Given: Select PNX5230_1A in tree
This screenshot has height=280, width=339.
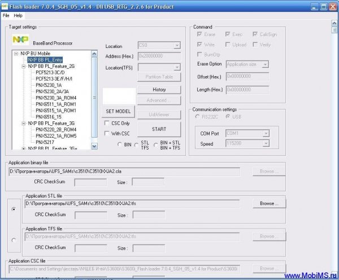Looking at the screenshot, I should coord(49,85).
